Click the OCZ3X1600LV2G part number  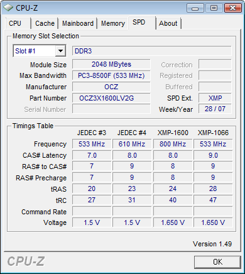click(111, 98)
